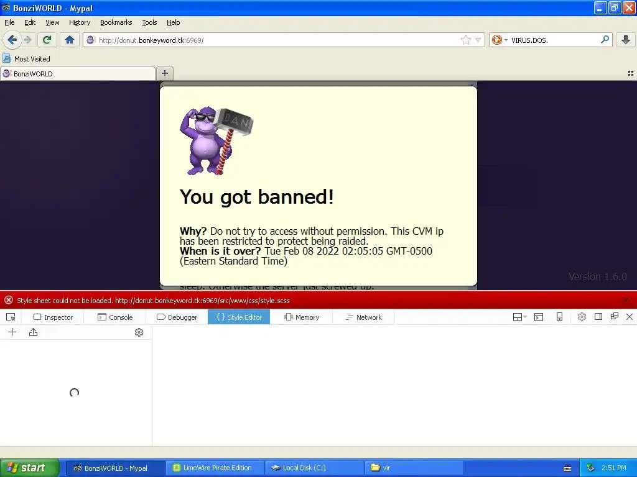This screenshot has width=637, height=477.
Task: Open the vir folder taskbar window
Action: (x=414, y=468)
